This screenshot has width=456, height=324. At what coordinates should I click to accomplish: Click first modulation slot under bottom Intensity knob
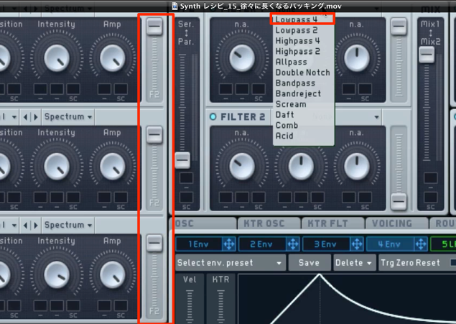tap(40, 305)
